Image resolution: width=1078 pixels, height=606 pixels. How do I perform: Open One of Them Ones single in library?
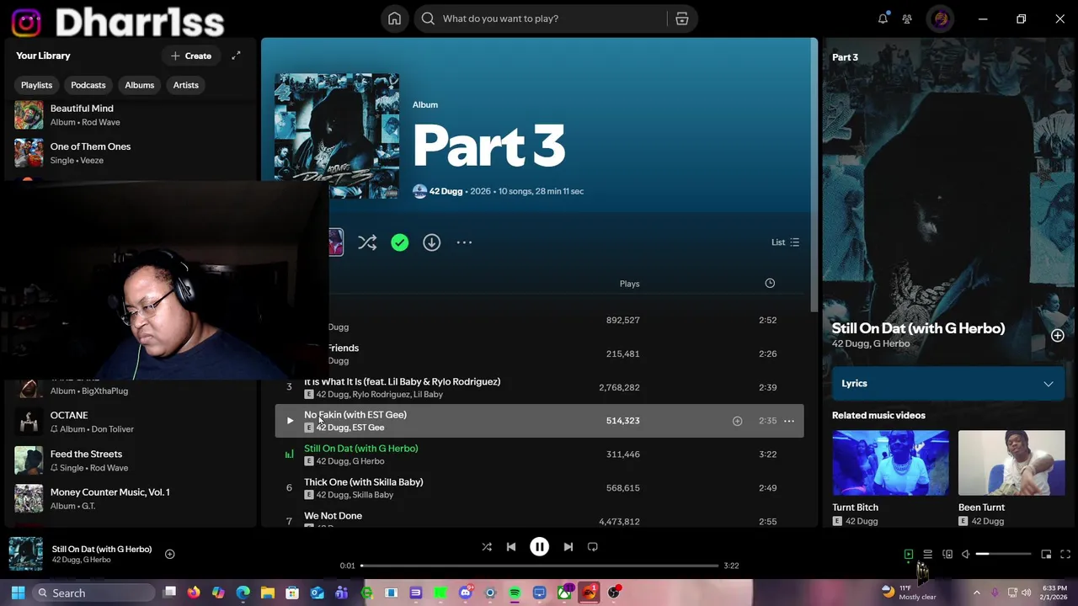point(131,153)
